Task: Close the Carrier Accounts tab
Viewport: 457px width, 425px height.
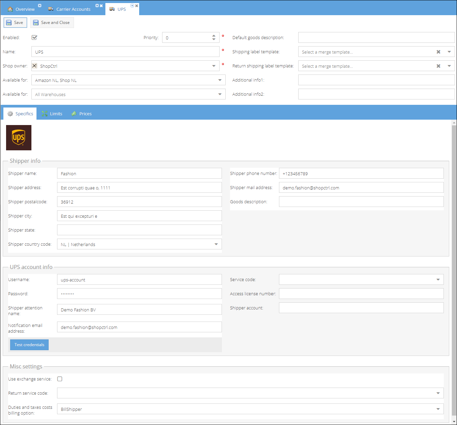Action: pos(101,6)
